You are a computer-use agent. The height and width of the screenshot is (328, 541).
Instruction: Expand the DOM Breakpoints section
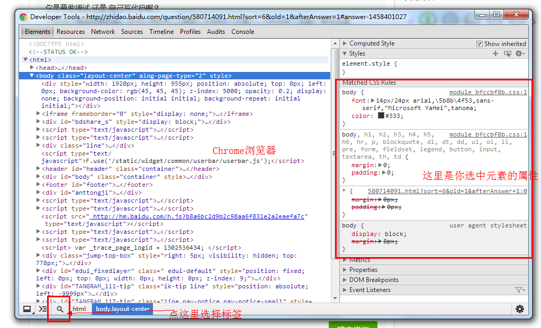(x=345, y=280)
